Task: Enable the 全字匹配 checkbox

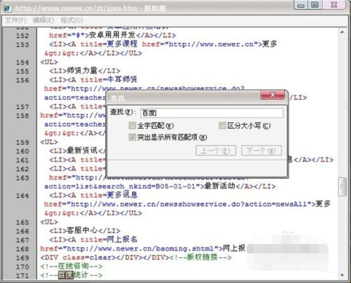Action: tap(132, 126)
